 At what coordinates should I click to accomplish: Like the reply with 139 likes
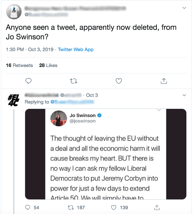(114, 207)
